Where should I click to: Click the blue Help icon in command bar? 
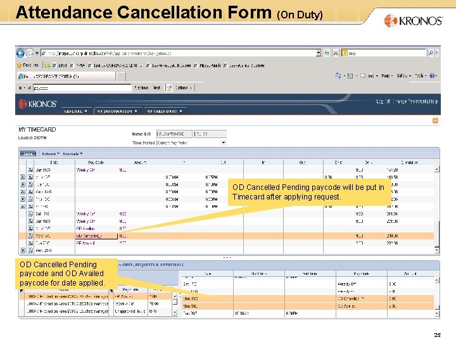433,76
